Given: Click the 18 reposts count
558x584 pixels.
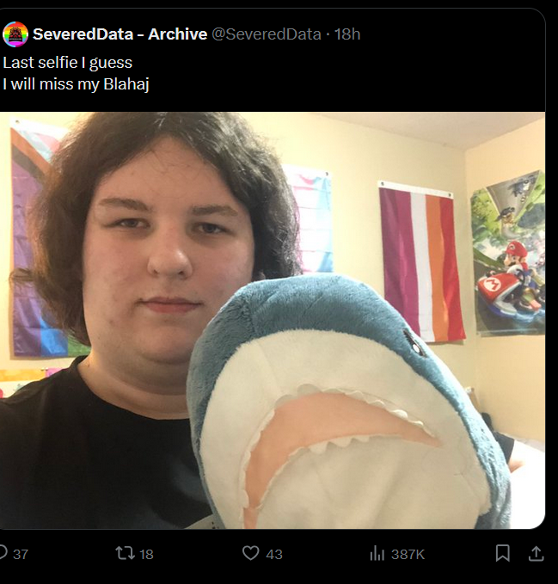Looking at the screenshot, I should (x=146, y=554).
